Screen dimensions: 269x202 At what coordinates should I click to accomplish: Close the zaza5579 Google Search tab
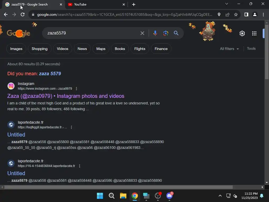click(61, 4)
